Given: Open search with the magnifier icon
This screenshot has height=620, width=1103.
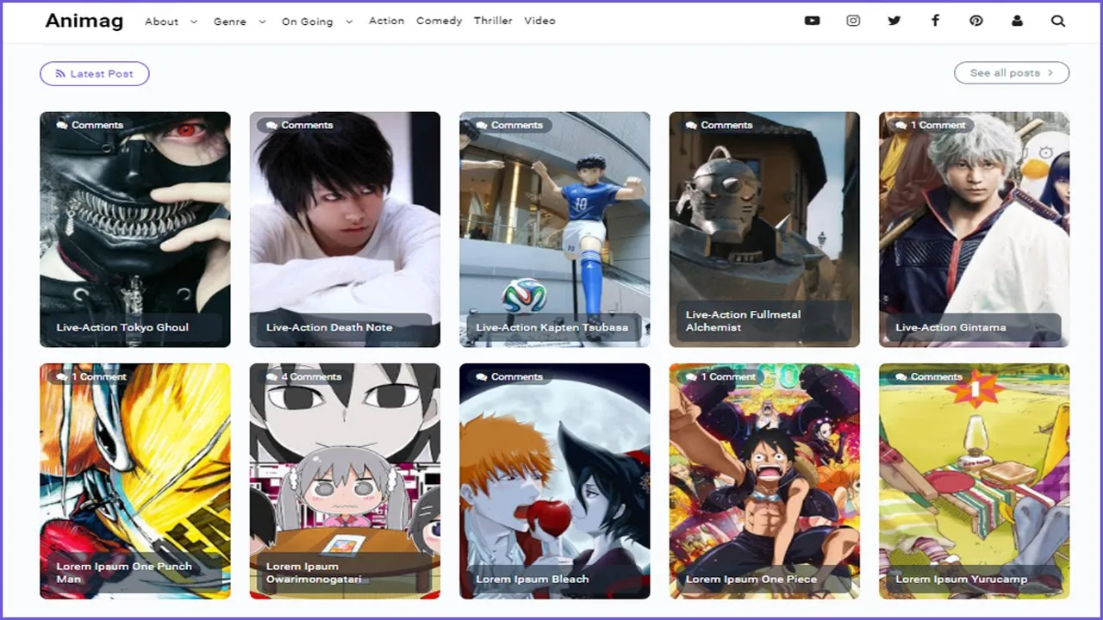Looking at the screenshot, I should [1058, 21].
